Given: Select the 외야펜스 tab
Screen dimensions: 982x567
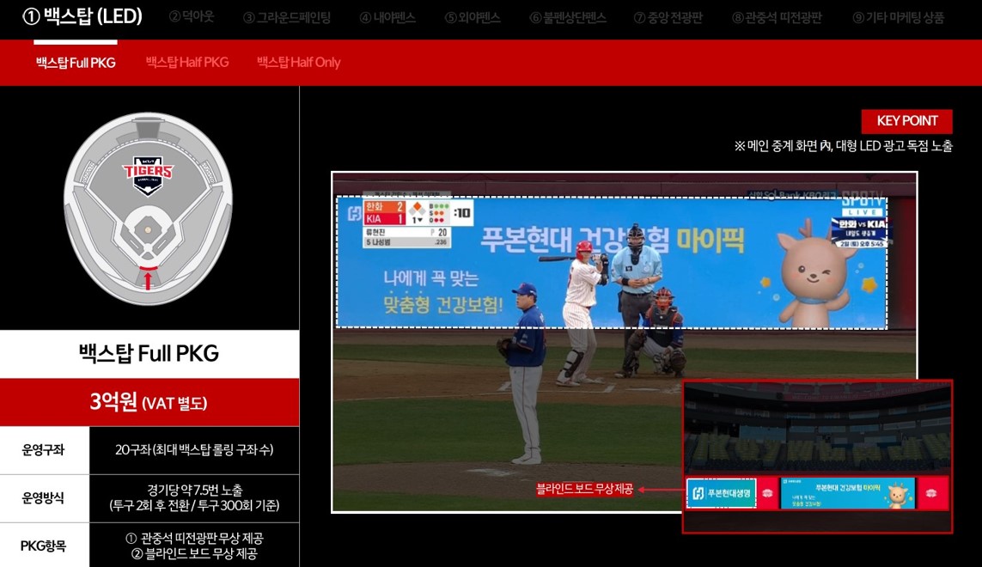Looking at the screenshot, I should [x=473, y=17].
